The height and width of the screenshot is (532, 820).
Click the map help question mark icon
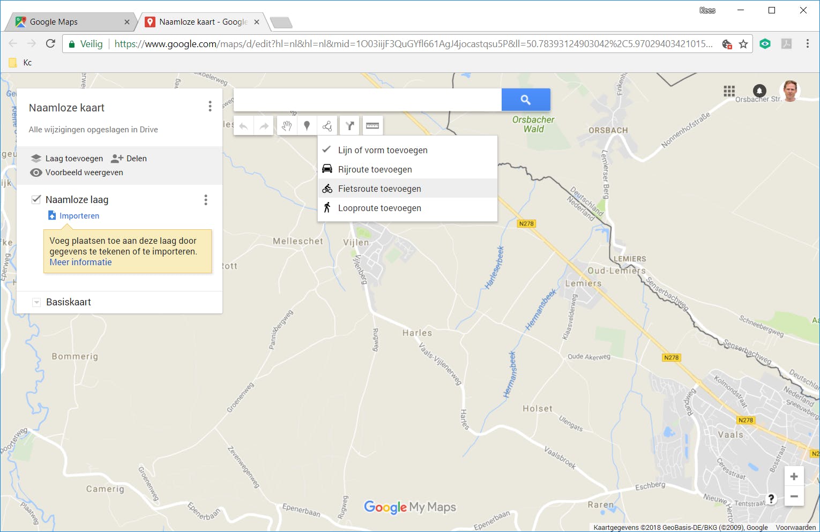tap(771, 499)
